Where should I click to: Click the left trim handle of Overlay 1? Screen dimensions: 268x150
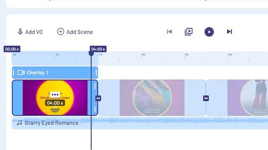(13, 72)
